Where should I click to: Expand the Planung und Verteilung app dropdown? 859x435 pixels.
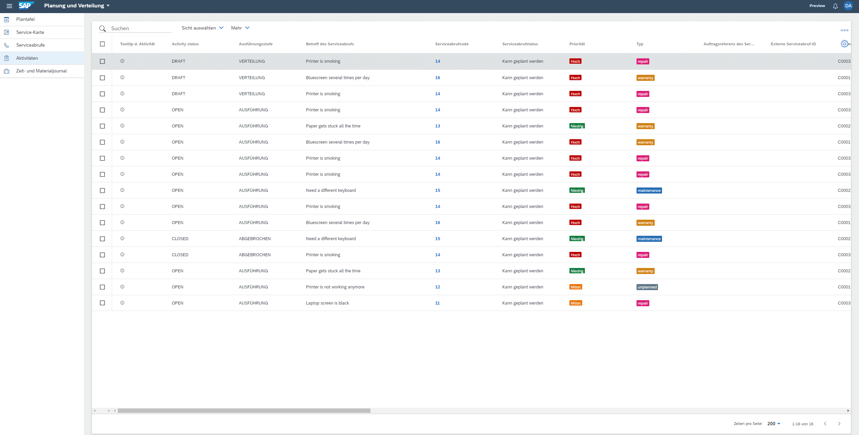coord(77,6)
